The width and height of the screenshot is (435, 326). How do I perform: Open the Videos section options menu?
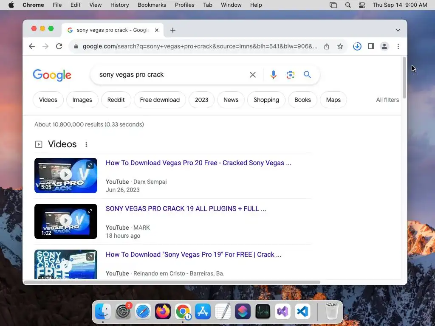[x=86, y=145]
